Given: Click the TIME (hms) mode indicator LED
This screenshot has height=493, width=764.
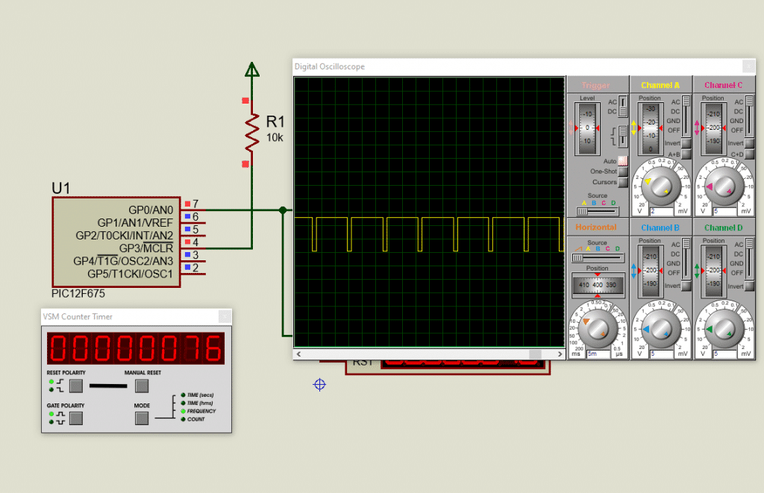Looking at the screenshot, I should tap(184, 403).
